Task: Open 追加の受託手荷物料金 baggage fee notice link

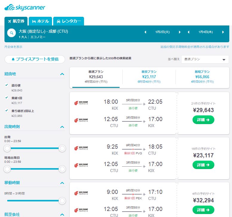Action: [195, 47]
